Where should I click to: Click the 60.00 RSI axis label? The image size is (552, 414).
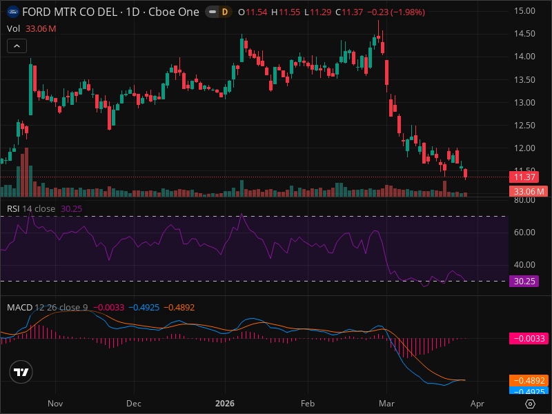(524, 233)
